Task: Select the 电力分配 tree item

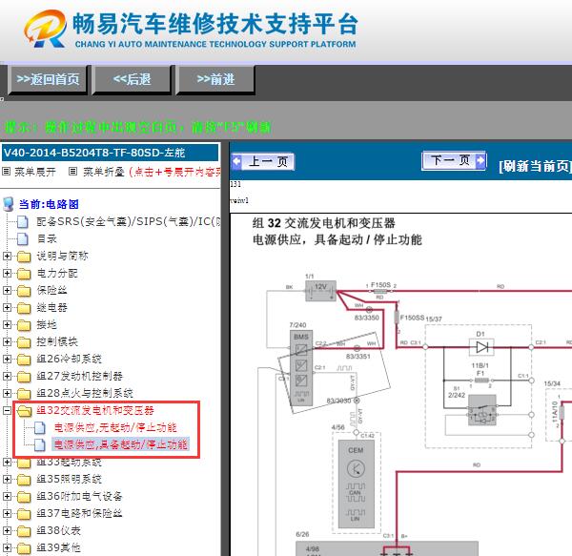Action: point(57,273)
